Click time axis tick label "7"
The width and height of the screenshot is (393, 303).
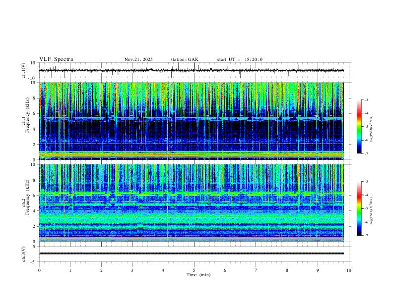coord(256,270)
